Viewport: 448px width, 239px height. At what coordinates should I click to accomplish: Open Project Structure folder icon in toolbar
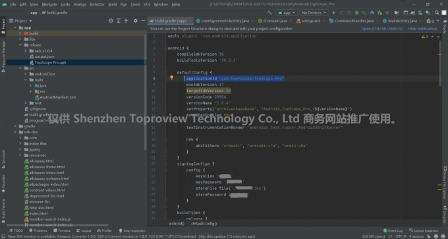(x=397, y=12)
